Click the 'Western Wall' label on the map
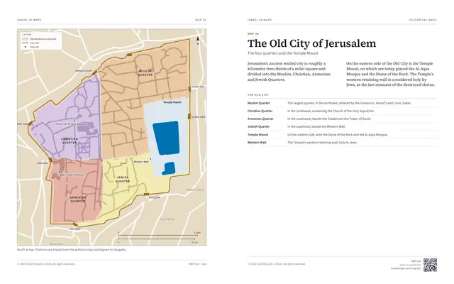The height and width of the screenshot is (284, 454). (141, 162)
